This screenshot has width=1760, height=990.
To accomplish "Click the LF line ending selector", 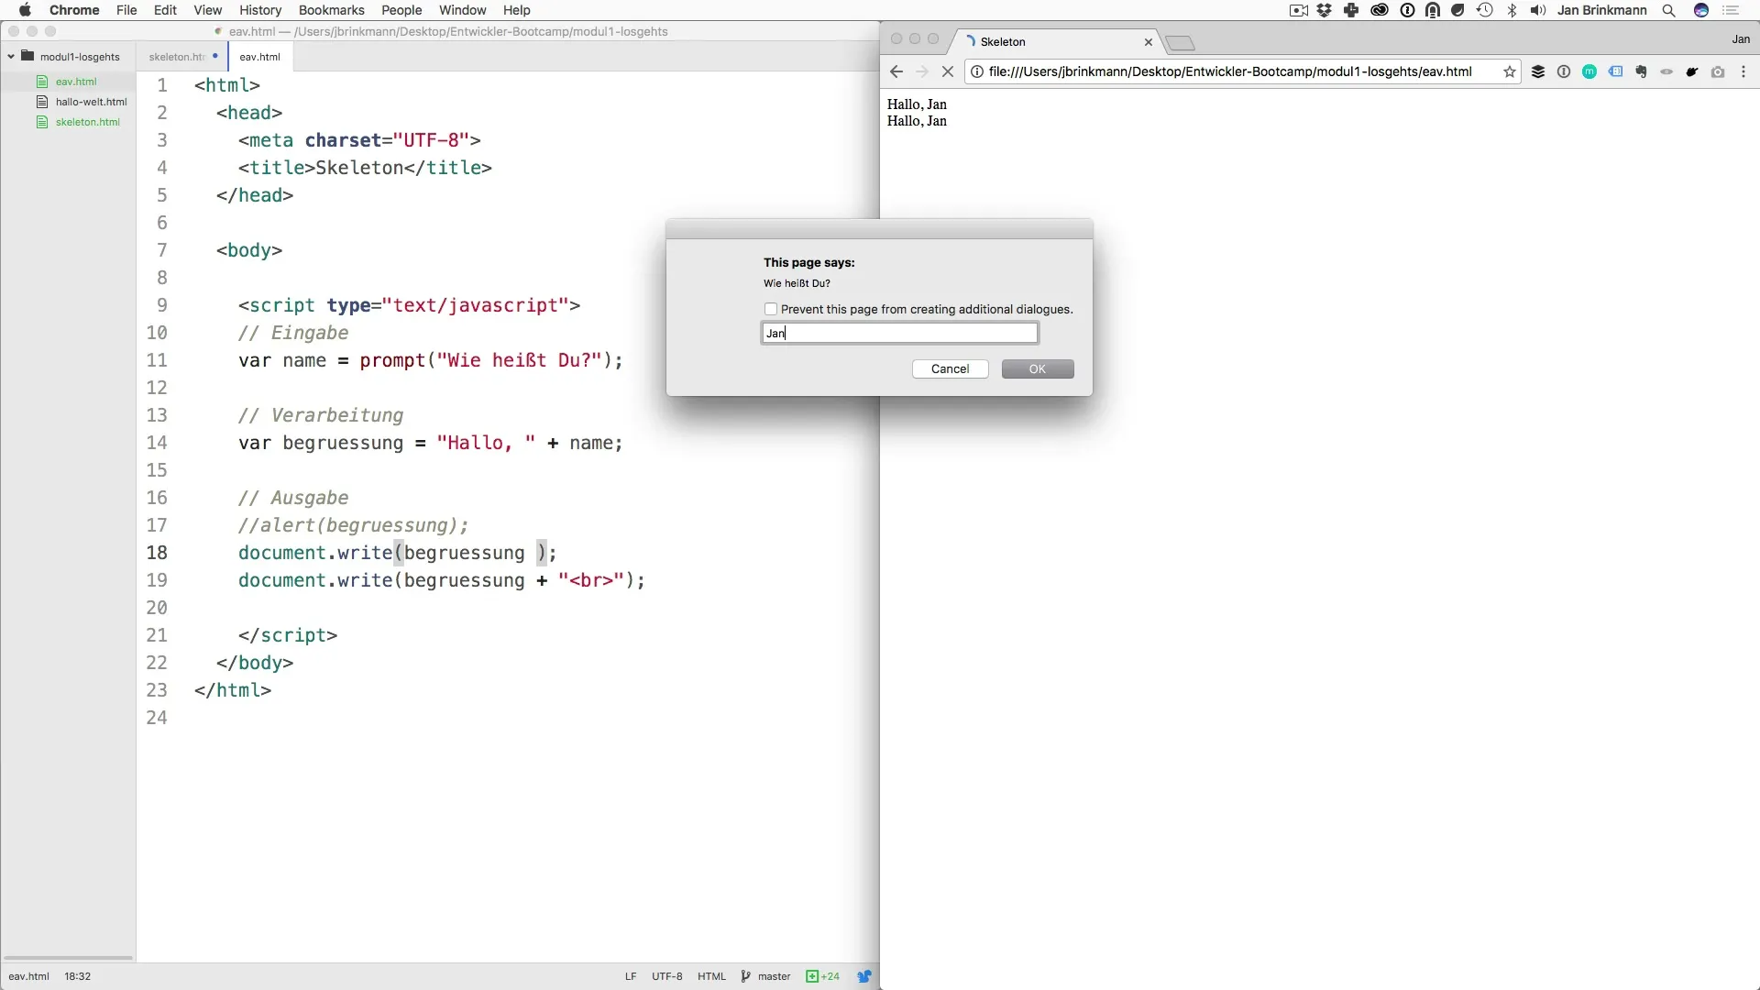I will coord(631,976).
